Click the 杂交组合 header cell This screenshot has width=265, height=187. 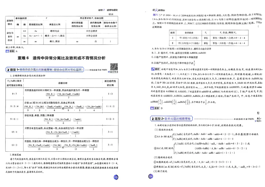coord(189,33)
